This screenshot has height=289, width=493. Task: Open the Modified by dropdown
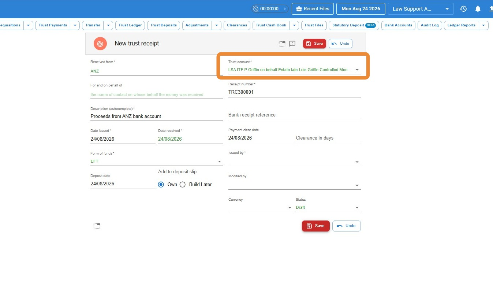coord(294,185)
